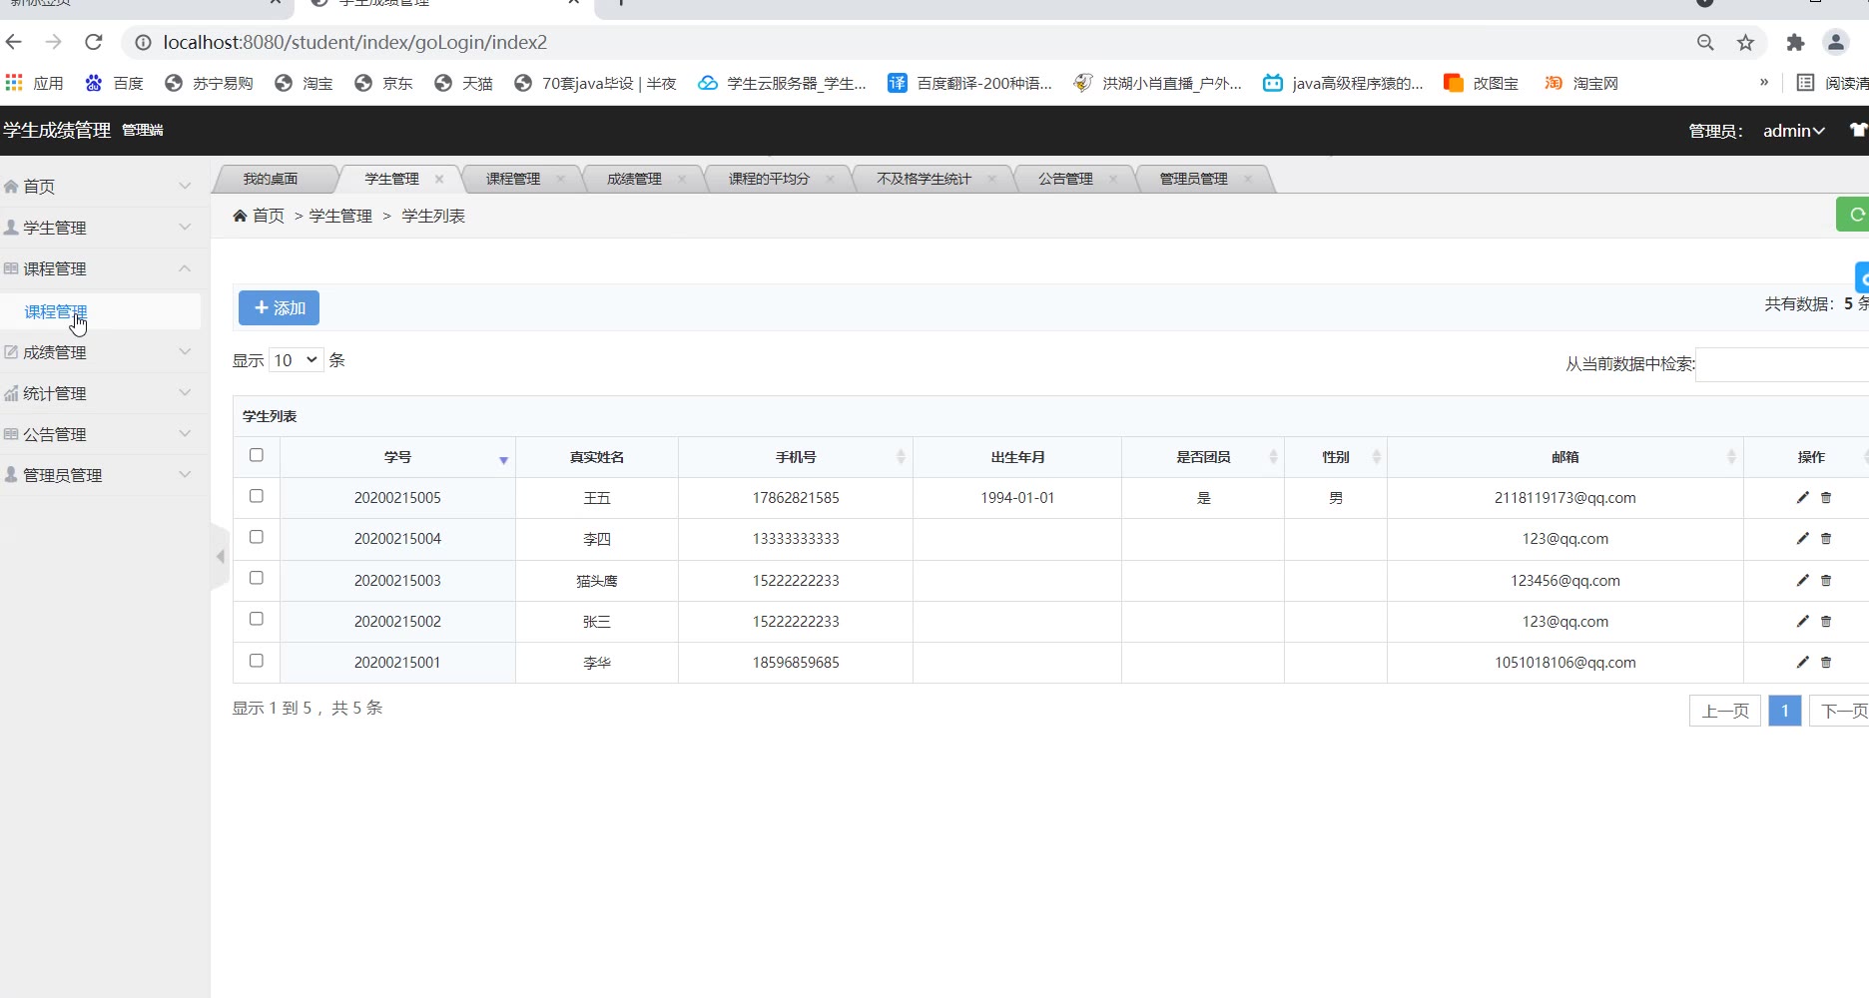This screenshot has height=998, width=1869.
Task: Delete student 李华 using the trash icon
Action: tap(1826, 662)
